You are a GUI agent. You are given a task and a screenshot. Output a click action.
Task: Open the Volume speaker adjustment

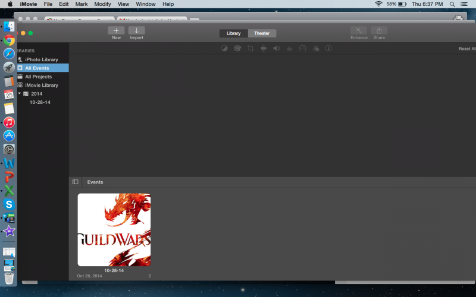pyautogui.click(x=276, y=48)
